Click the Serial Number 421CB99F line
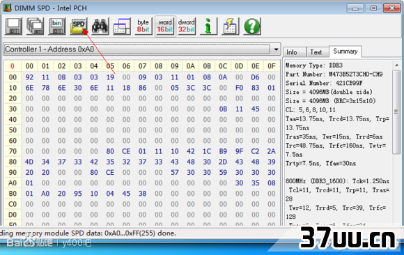 tap(324, 84)
